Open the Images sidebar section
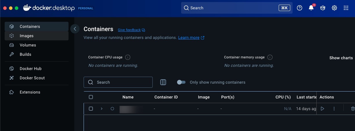 click(37, 36)
